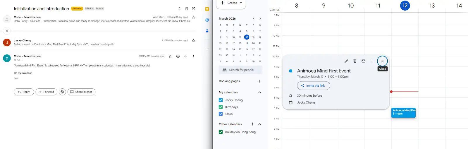Click the edit event pencil icon
This screenshot has height=149, width=468.
click(346, 61)
